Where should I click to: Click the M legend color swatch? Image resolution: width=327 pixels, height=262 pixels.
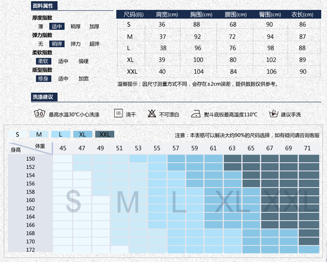[39, 134]
